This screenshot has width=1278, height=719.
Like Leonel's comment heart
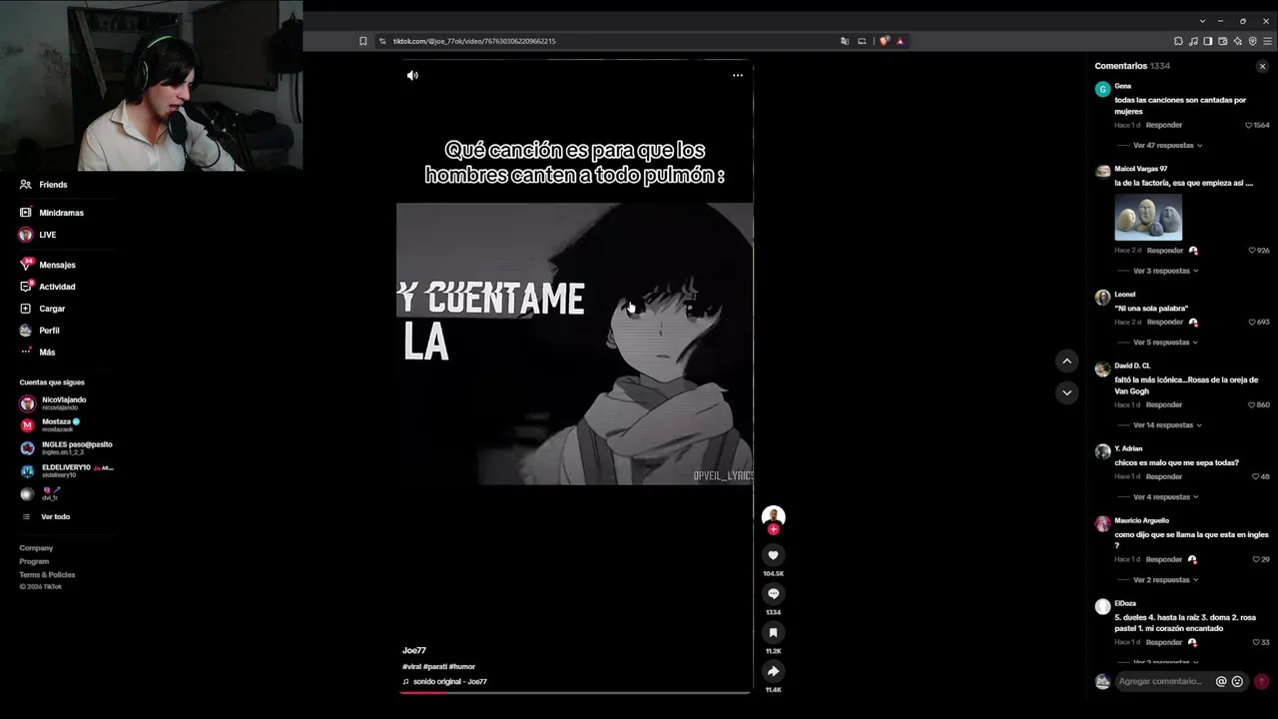click(1252, 323)
